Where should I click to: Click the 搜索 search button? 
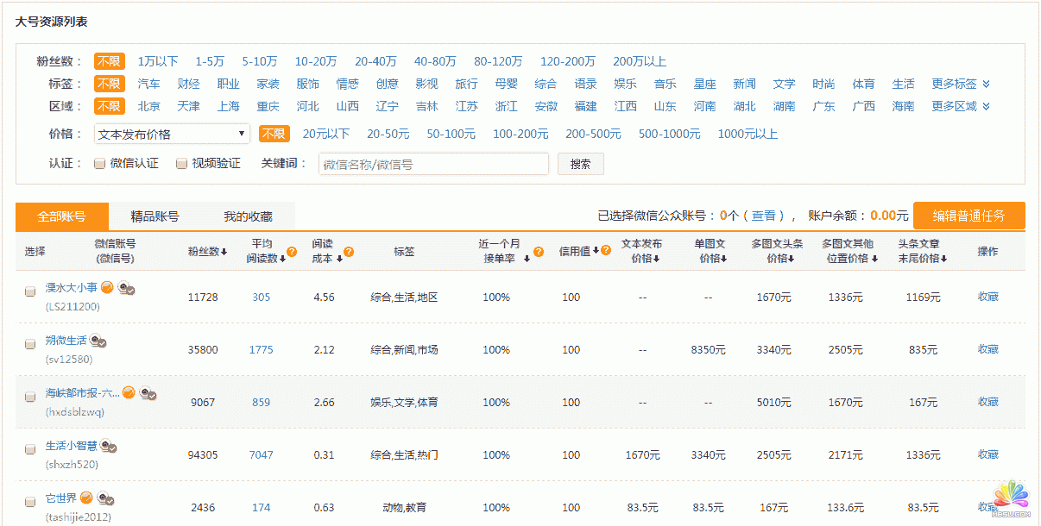(579, 163)
